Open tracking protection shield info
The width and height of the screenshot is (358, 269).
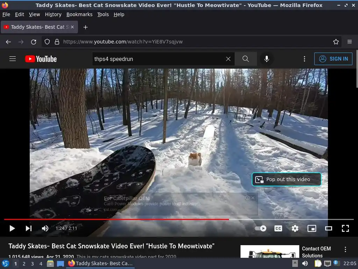click(47, 42)
